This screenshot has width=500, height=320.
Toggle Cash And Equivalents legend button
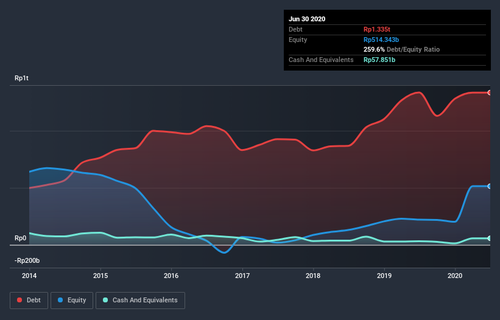[140, 301]
